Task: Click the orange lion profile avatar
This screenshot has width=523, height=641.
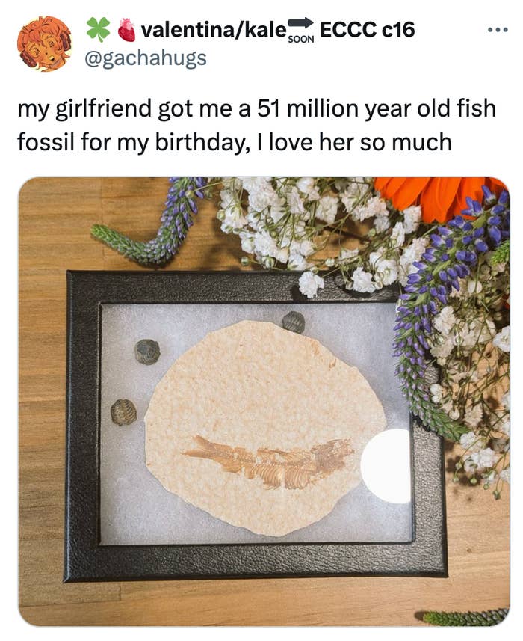Action: 44,43
